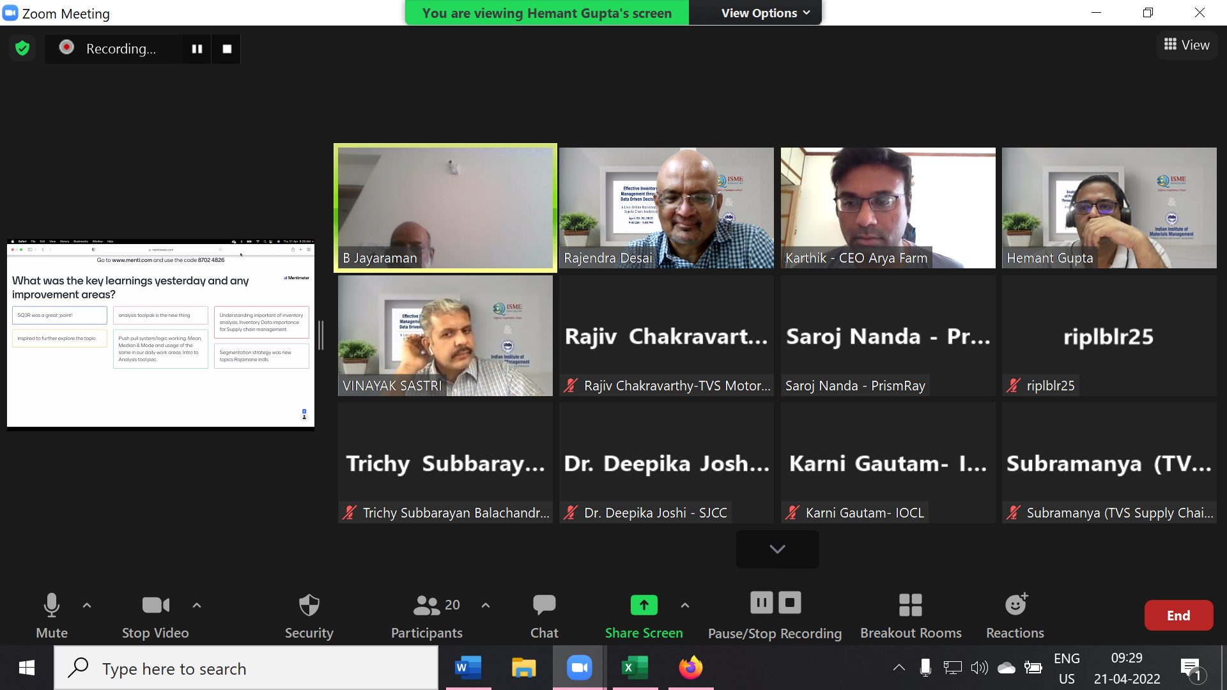Click the green Share Screen icon
The height and width of the screenshot is (690, 1227).
tap(644, 604)
